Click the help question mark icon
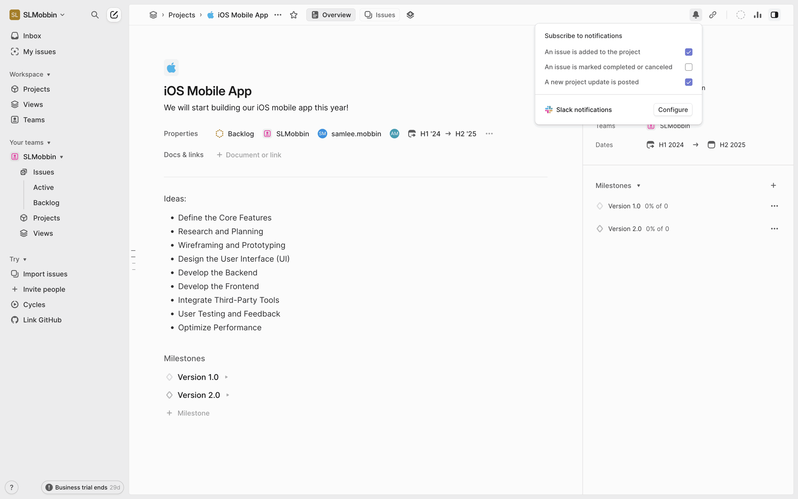Image resolution: width=798 pixels, height=499 pixels. coord(12,487)
